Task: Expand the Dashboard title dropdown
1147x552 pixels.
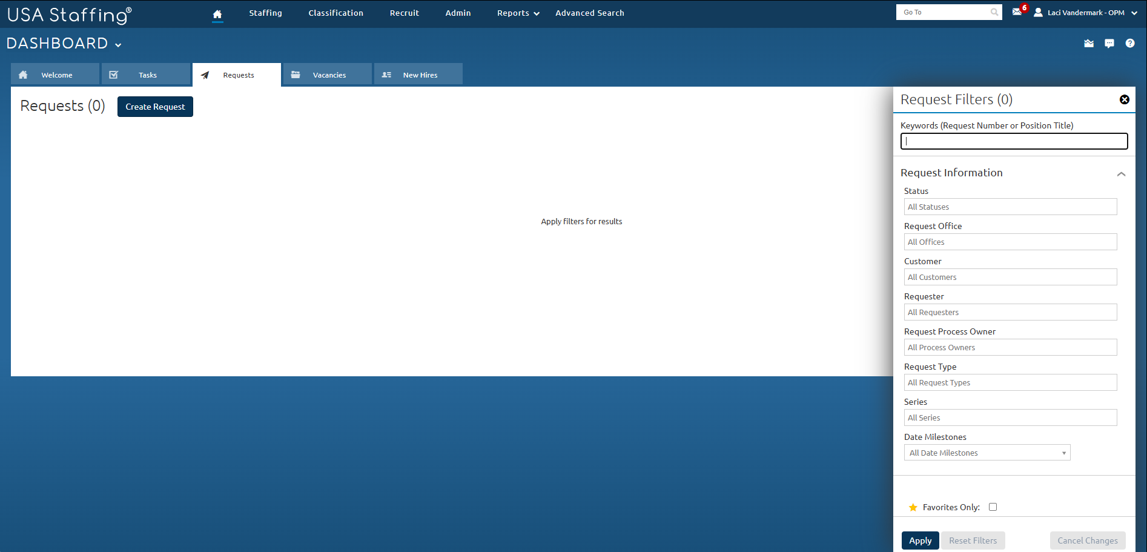Action: 118,45
